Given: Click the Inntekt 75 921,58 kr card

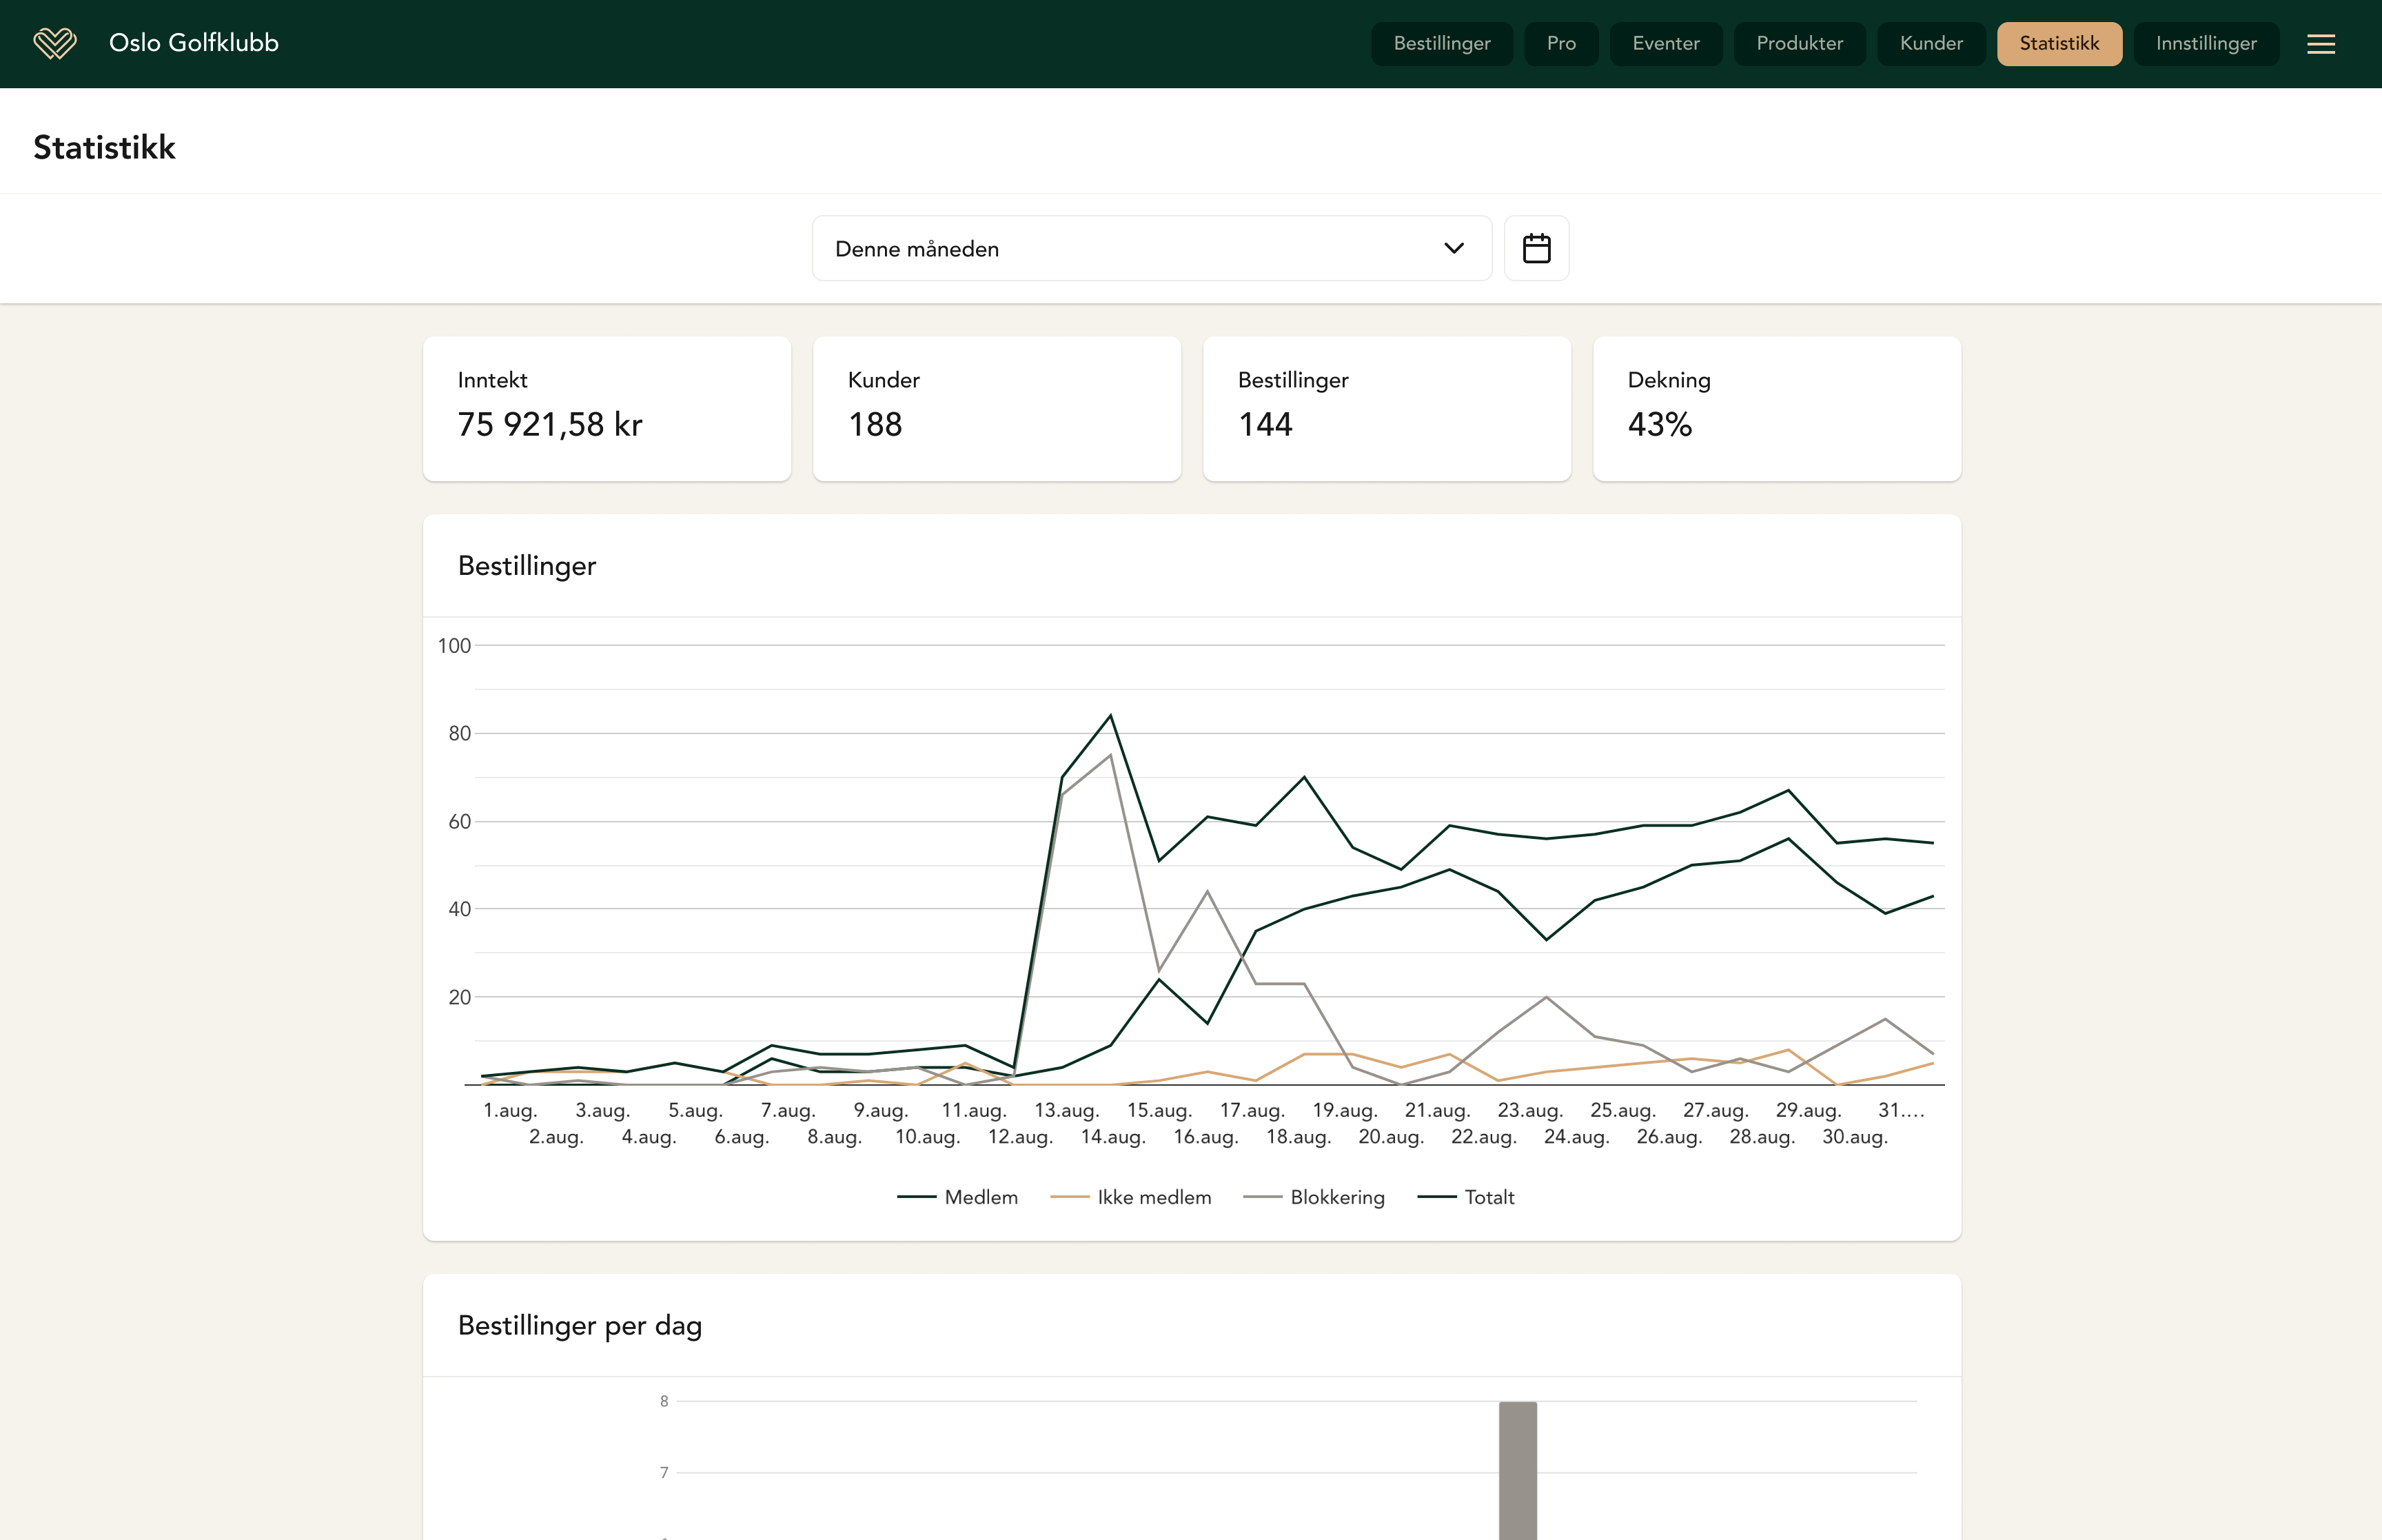Looking at the screenshot, I should [x=607, y=408].
